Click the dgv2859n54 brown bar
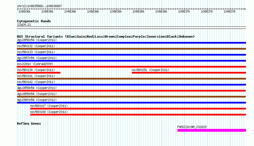 (131, 97)
